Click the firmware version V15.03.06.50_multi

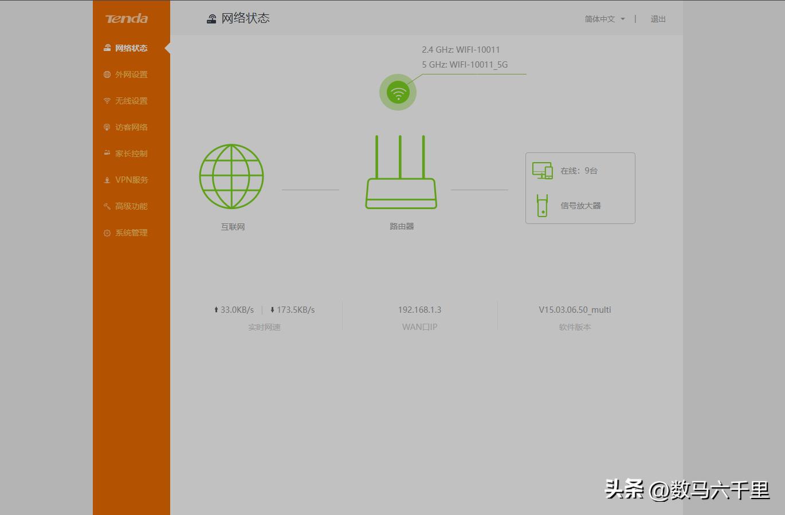tap(575, 310)
